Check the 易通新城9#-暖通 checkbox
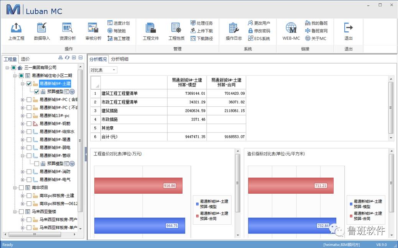398x248 pixels. 29,140
